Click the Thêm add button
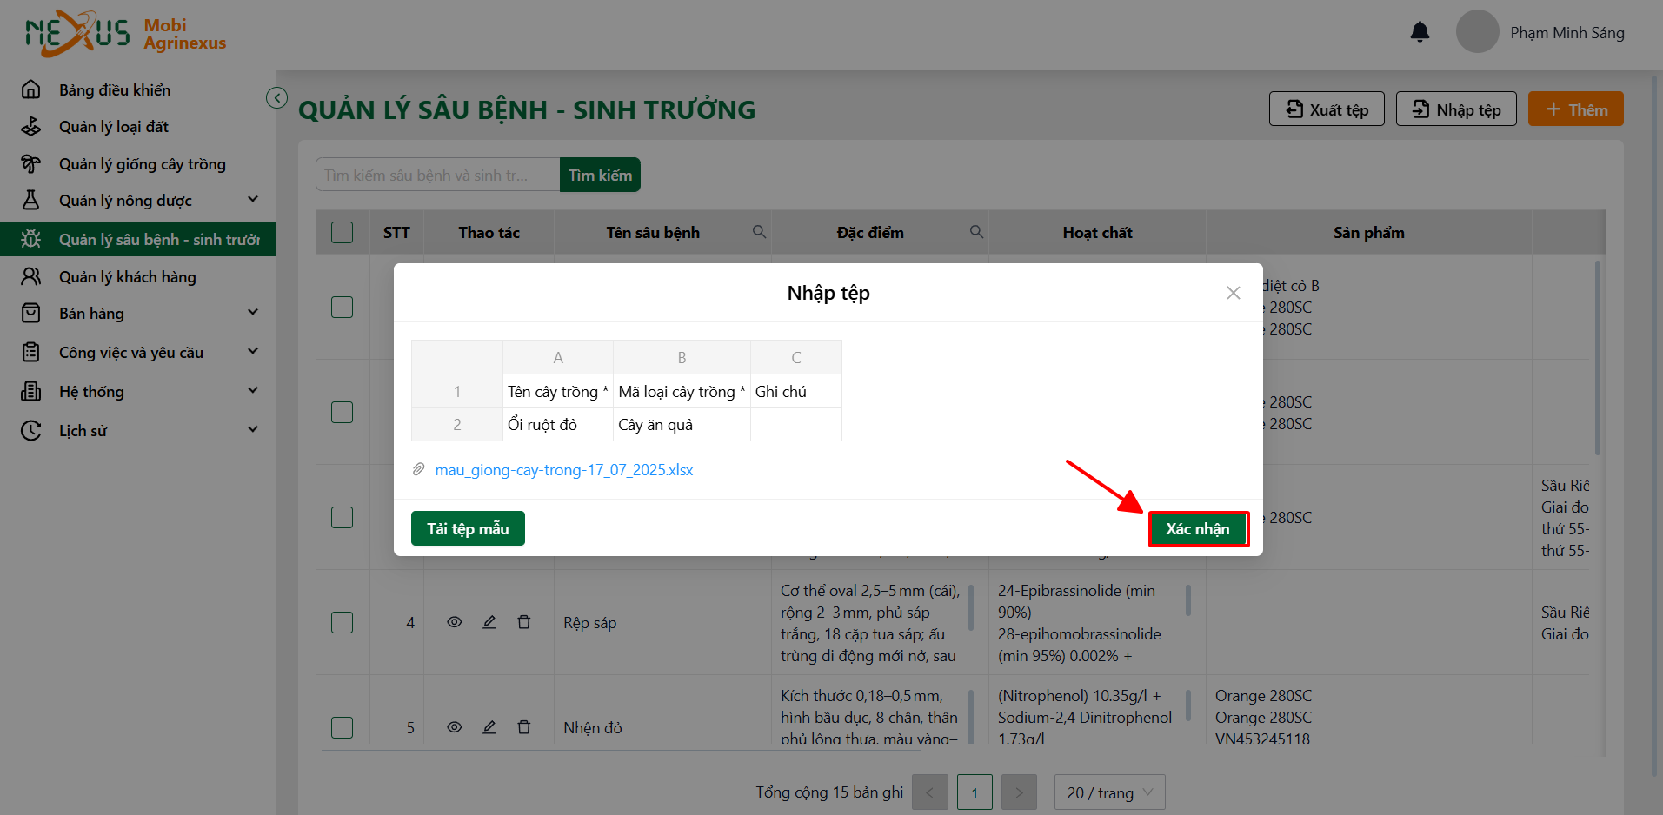1663x815 pixels. click(1576, 109)
